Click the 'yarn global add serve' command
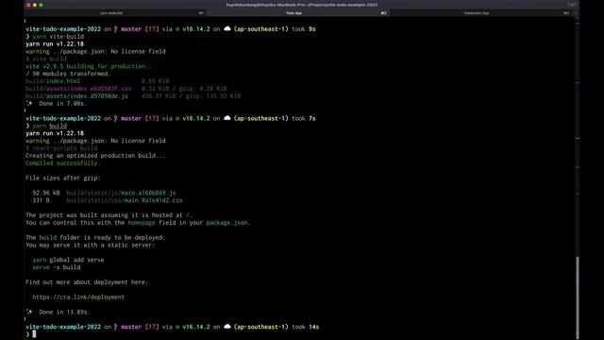604x340 pixels. coord(68,261)
